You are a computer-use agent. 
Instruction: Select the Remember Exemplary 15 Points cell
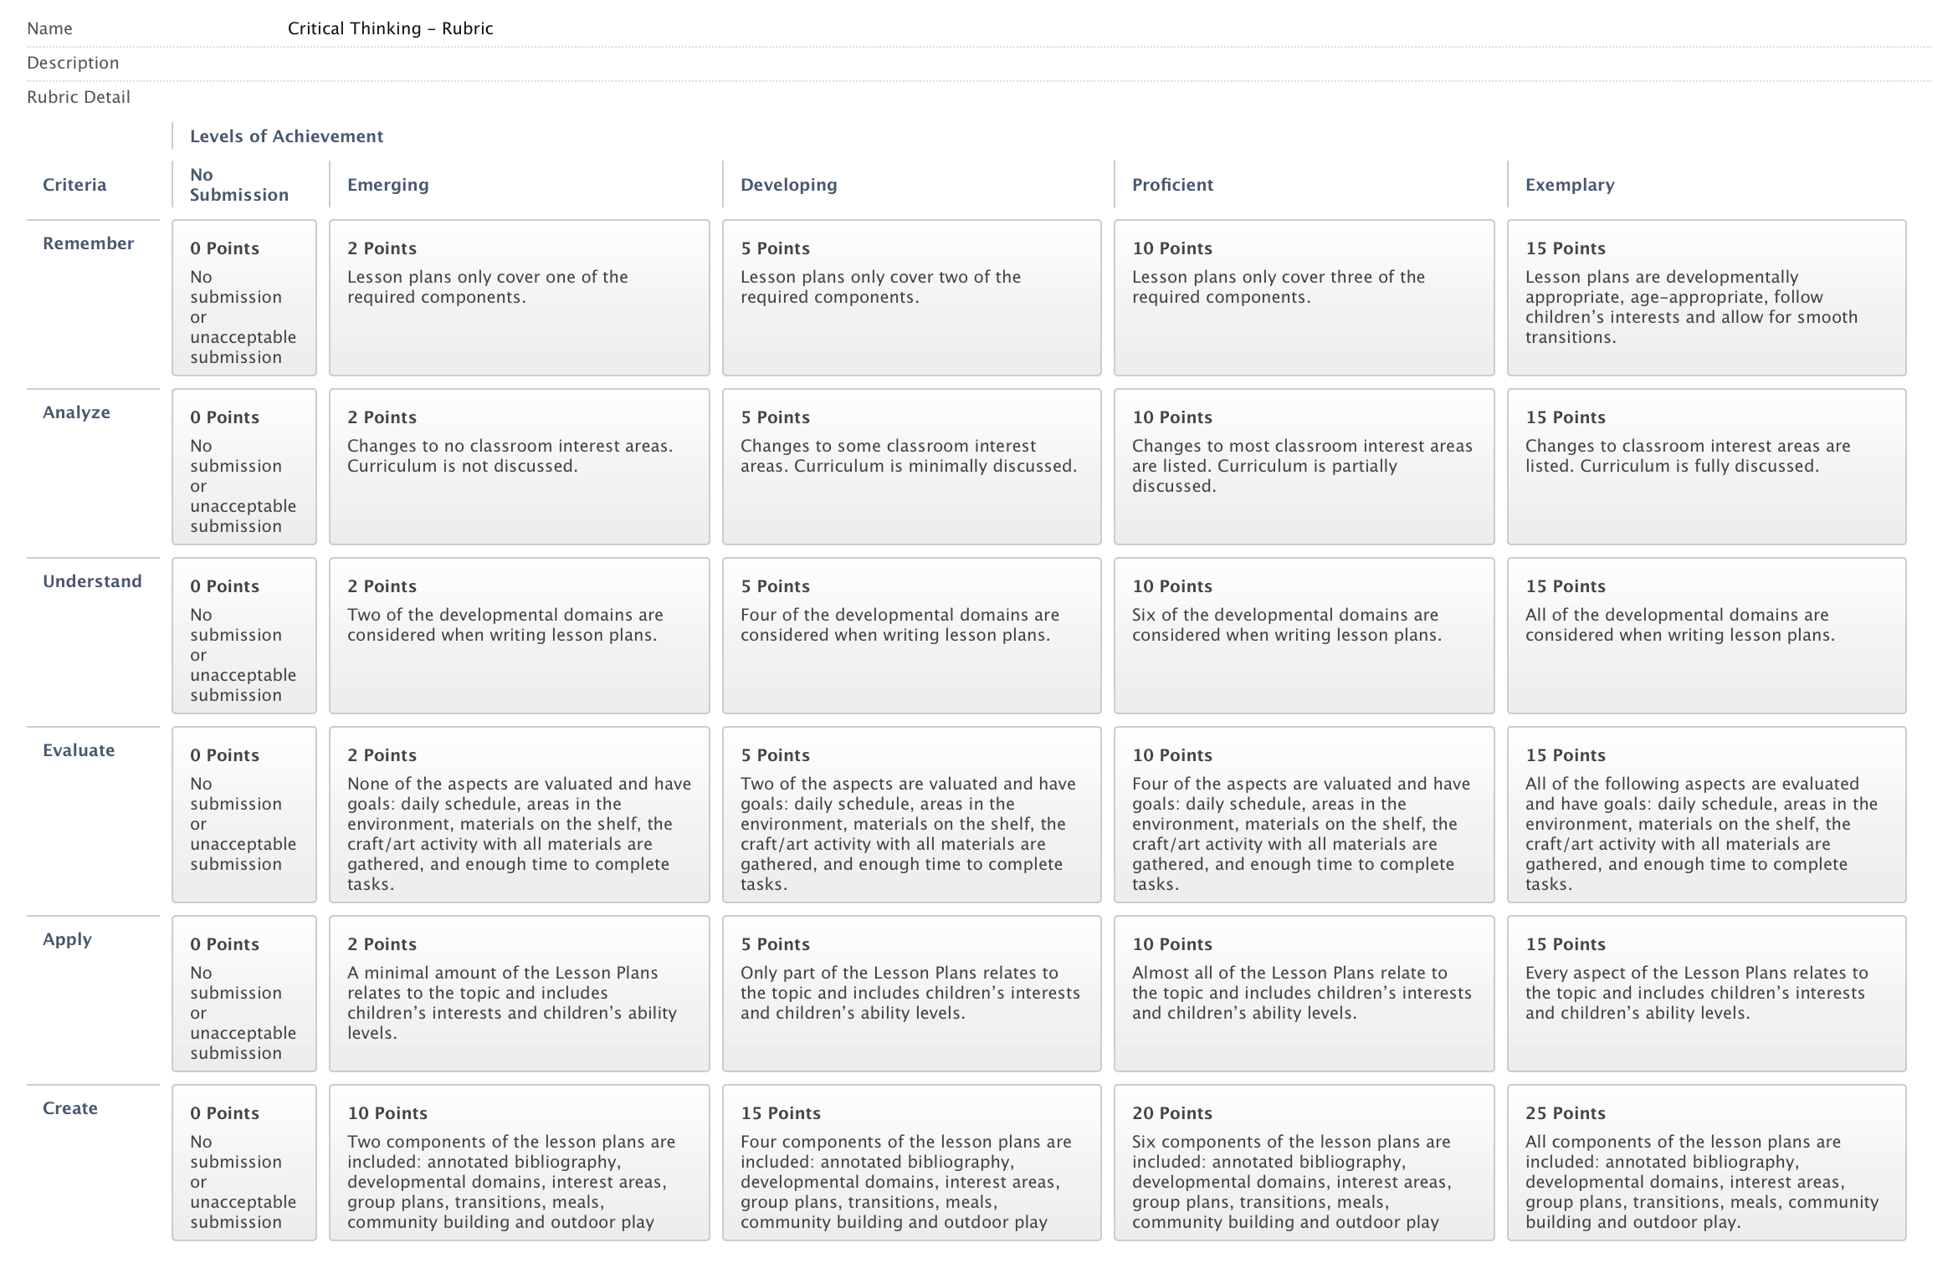(x=1706, y=298)
